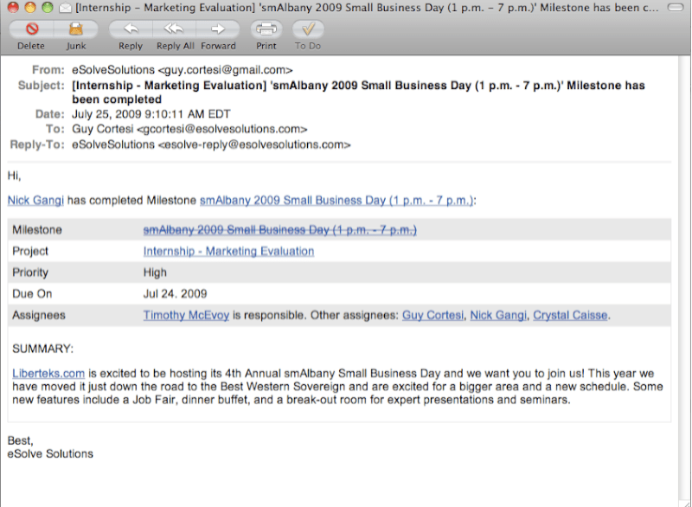Image resolution: width=692 pixels, height=507 pixels.
Task: Click the message subject line text
Action: tap(358, 93)
